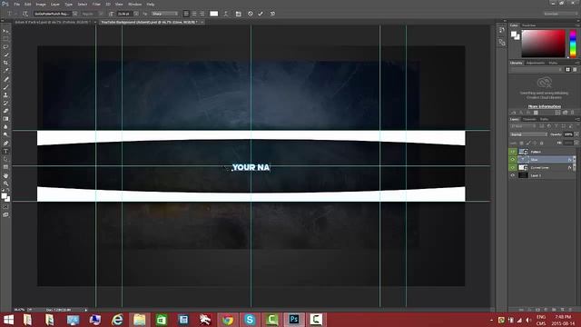
Task: Open the Filter menu
Action: tap(96, 4)
